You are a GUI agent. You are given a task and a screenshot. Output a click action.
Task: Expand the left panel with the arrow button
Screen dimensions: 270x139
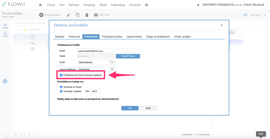(x=5, y=81)
